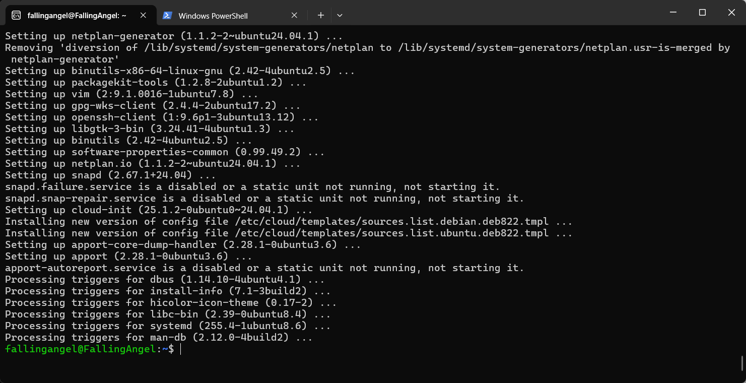
Task: Close the Windows Terminal window
Action: tap(731, 12)
